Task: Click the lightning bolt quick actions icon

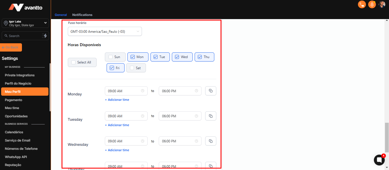Action: click(x=45, y=36)
